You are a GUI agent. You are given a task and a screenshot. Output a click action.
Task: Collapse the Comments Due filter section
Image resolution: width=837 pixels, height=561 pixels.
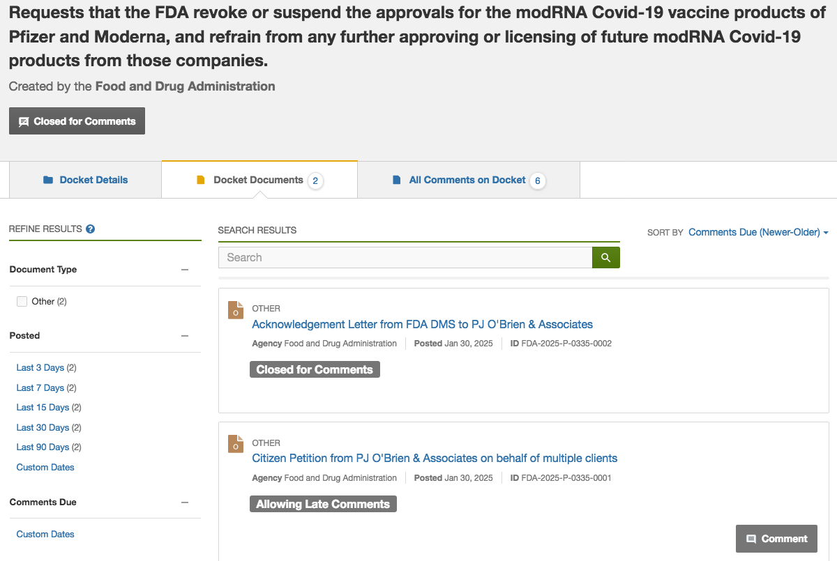(x=185, y=502)
